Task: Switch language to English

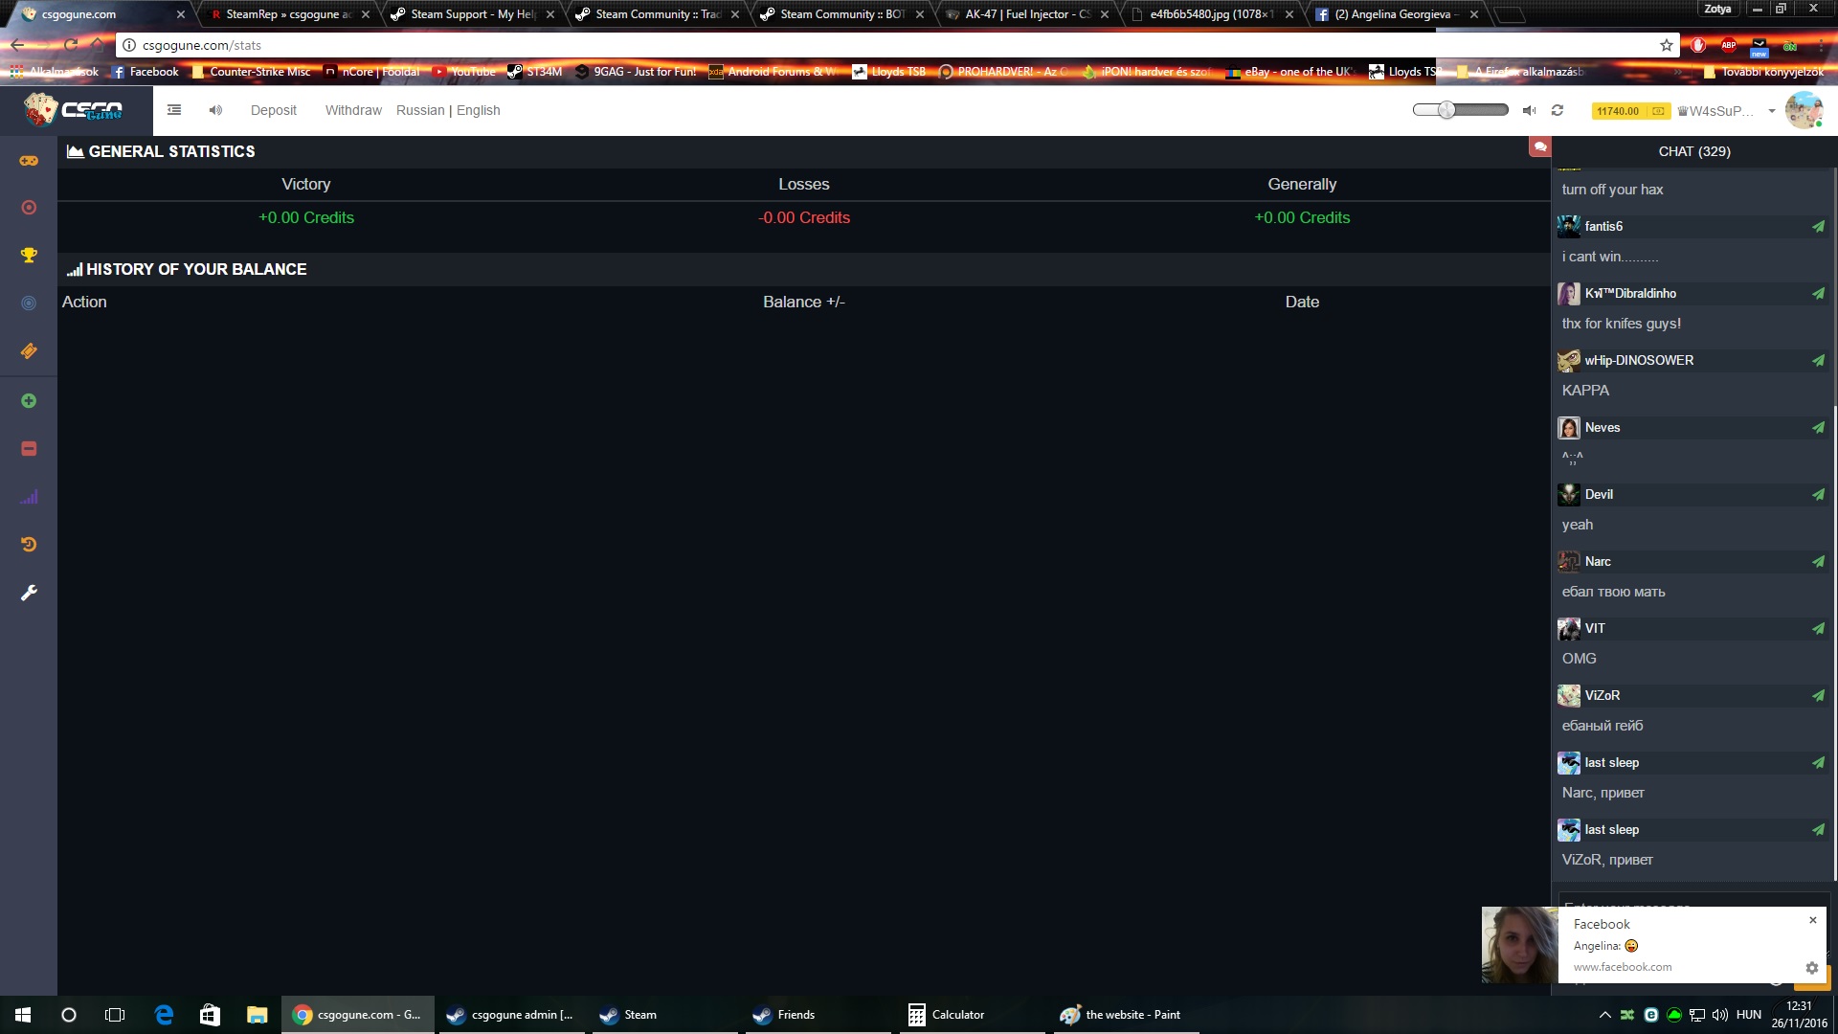Action: pos(478,110)
